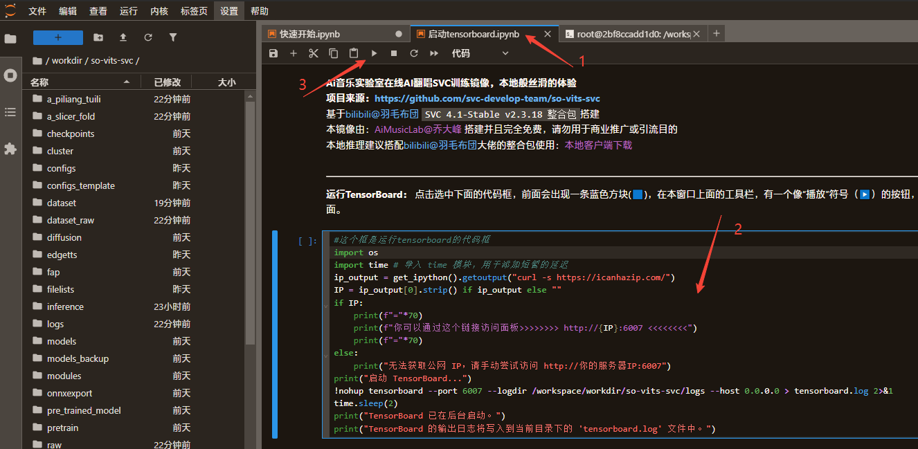Select the checkpoints folder
918x449 pixels.
[134, 134]
